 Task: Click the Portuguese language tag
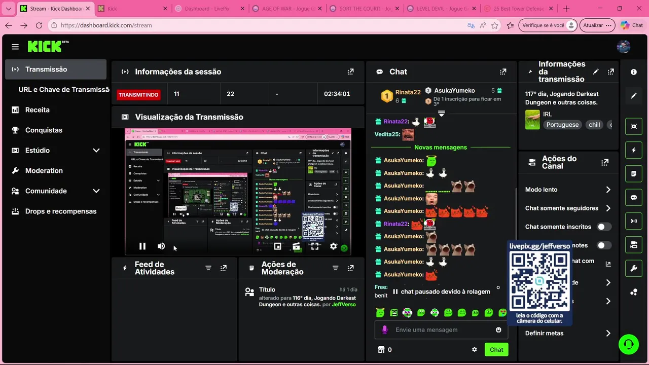click(x=562, y=125)
